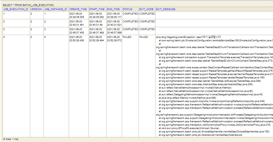The height and width of the screenshot is (142, 273).
Task: Click the END_TIME column header
Action: pos(113,9)
